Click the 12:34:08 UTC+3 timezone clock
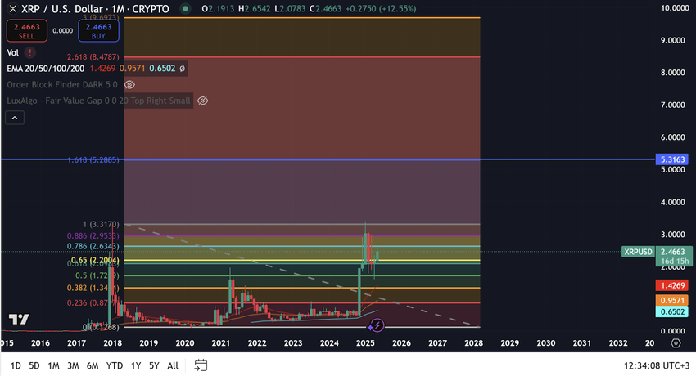Image resolution: width=696 pixels, height=376 pixels. pos(657,365)
